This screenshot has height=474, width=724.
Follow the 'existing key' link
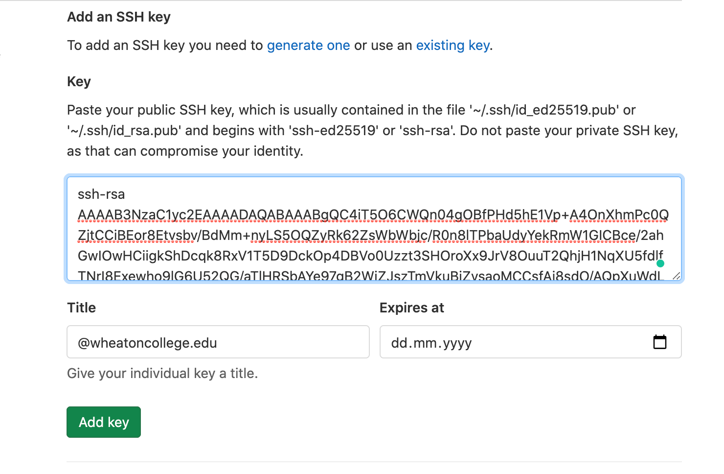(453, 46)
